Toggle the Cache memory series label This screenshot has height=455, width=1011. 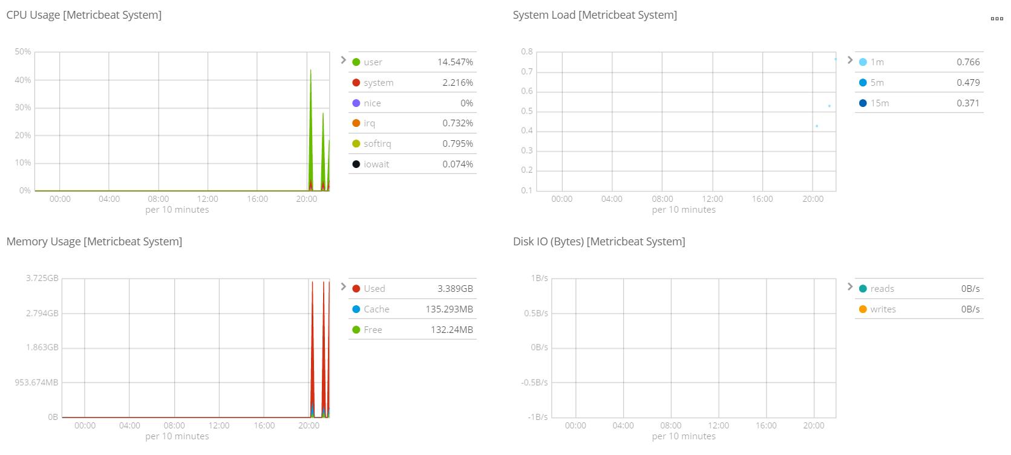376,309
